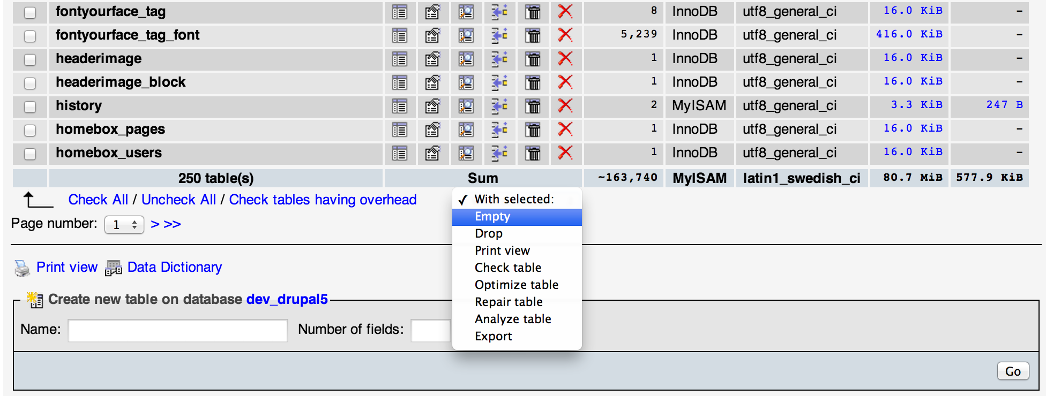Choose Empty in the with-selected menu

pyautogui.click(x=492, y=217)
